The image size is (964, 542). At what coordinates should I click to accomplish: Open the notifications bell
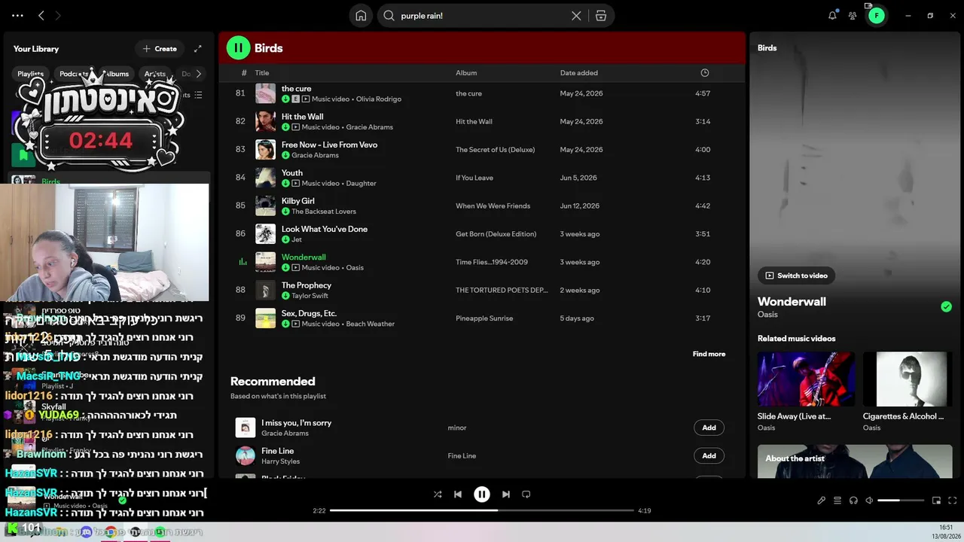(x=832, y=15)
